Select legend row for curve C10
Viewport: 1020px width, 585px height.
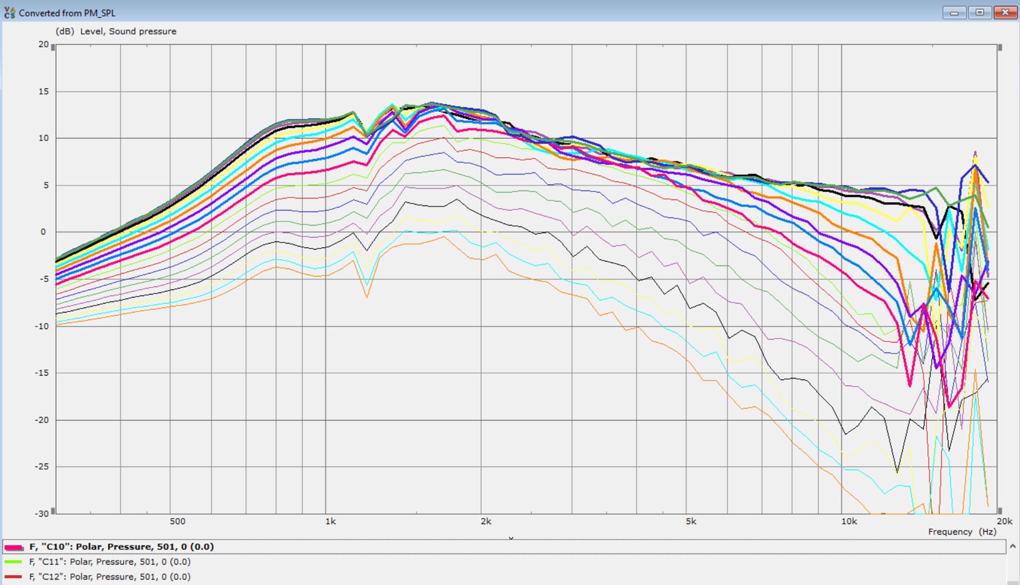tap(504, 547)
